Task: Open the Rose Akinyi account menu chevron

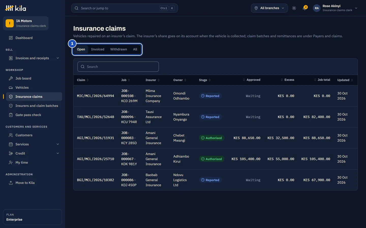Action: [x=356, y=8]
